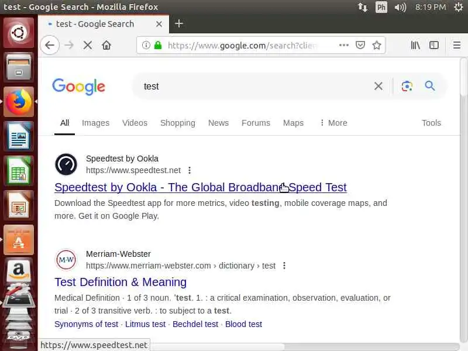Click the vertical page scrollbar
The image size is (468, 351).
pyautogui.click(x=463, y=78)
